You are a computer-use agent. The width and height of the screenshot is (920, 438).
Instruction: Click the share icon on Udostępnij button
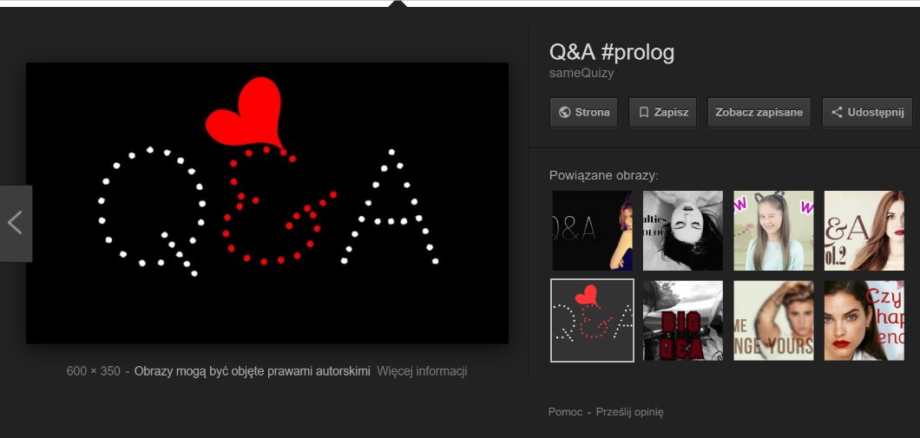point(838,113)
